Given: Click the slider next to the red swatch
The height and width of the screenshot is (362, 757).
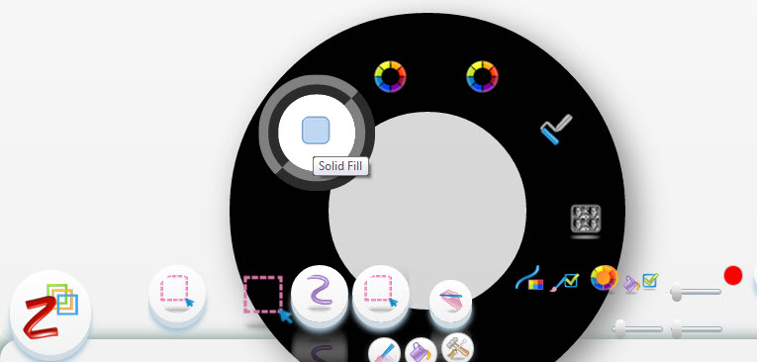Looking at the screenshot, I should (696, 292).
